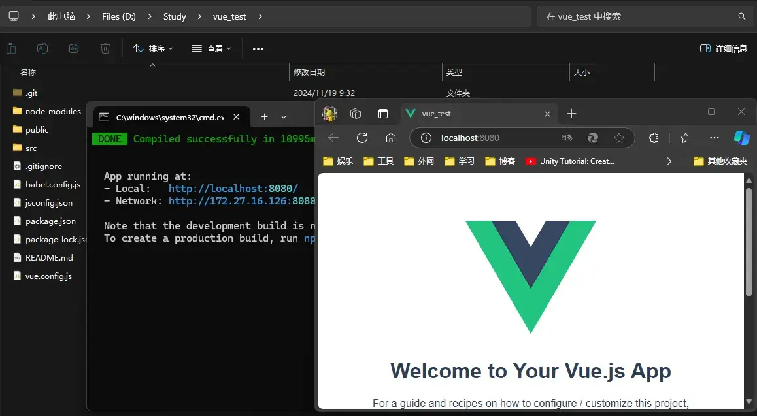Open the Network 172.27.16.126 link in terminal
The height and width of the screenshot is (416, 757).
(241, 201)
